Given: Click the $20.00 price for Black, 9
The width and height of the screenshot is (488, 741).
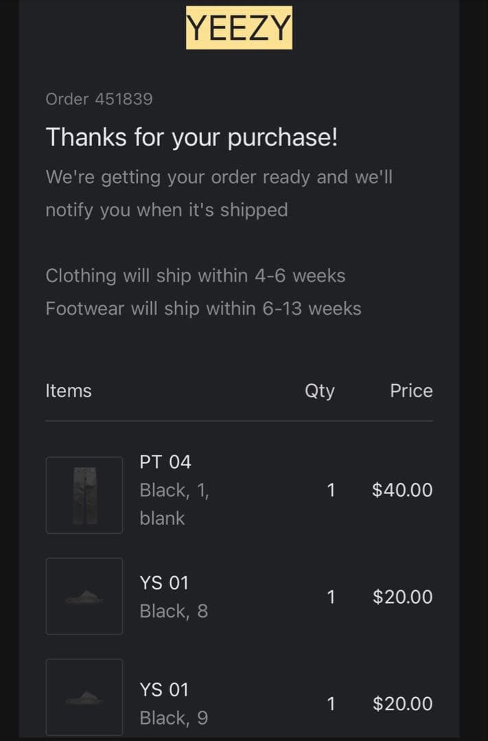Looking at the screenshot, I should coord(403,703).
